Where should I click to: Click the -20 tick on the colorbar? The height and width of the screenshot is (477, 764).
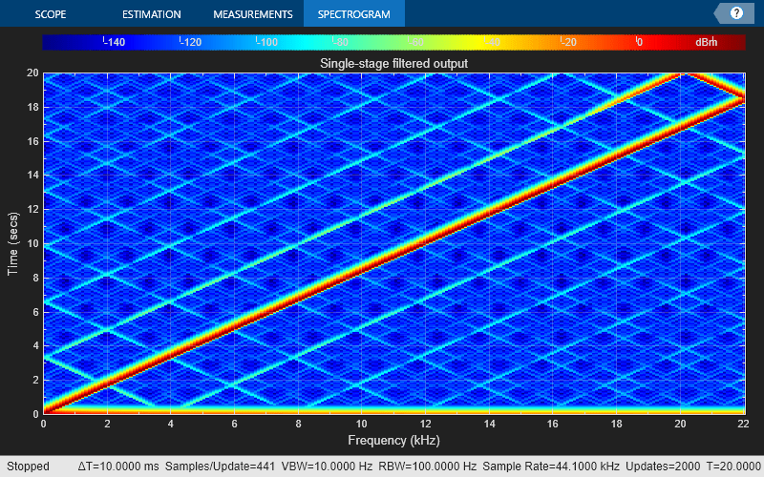coord(567,43)
